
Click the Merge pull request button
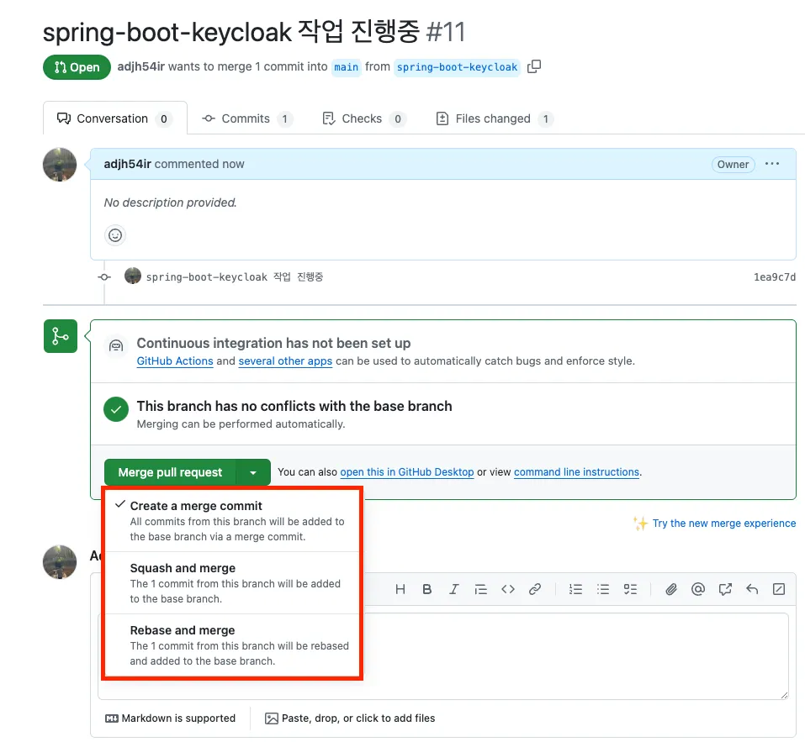click(x=170, y=472)
